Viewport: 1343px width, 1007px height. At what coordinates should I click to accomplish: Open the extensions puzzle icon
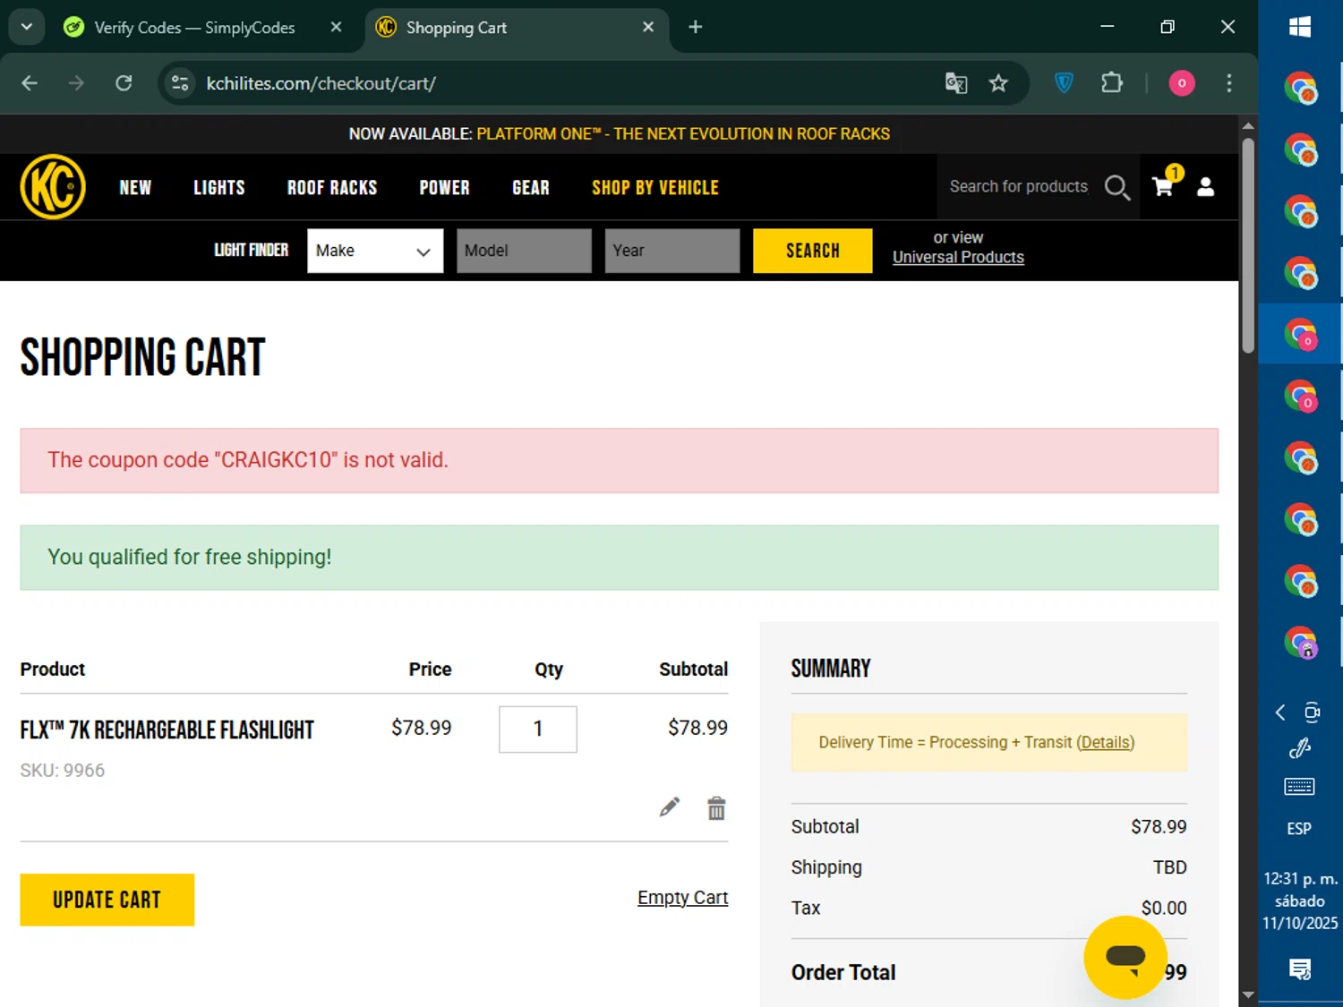point(1112,83)
